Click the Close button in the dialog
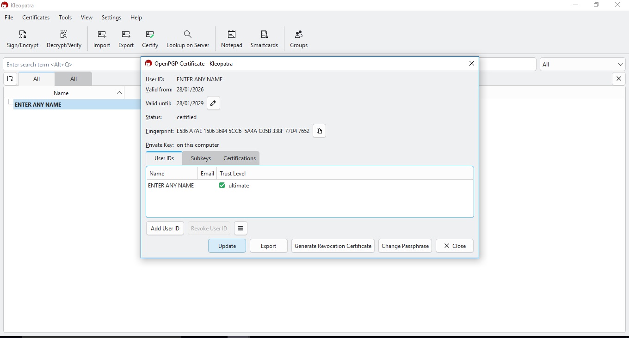The image size is (629, 338). tap(455, 246)
